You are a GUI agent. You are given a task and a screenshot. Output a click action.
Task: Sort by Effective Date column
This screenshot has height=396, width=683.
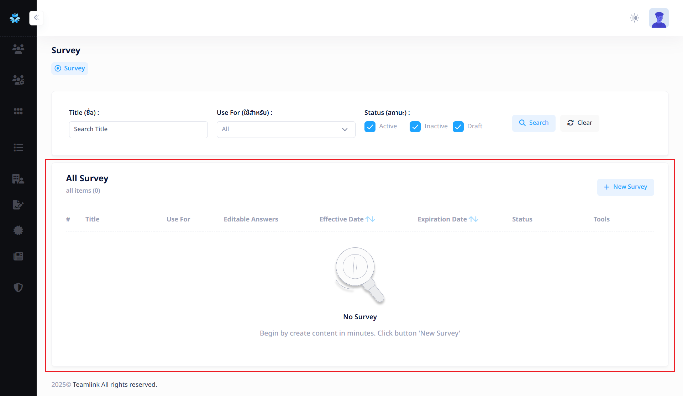coord(370,219)
